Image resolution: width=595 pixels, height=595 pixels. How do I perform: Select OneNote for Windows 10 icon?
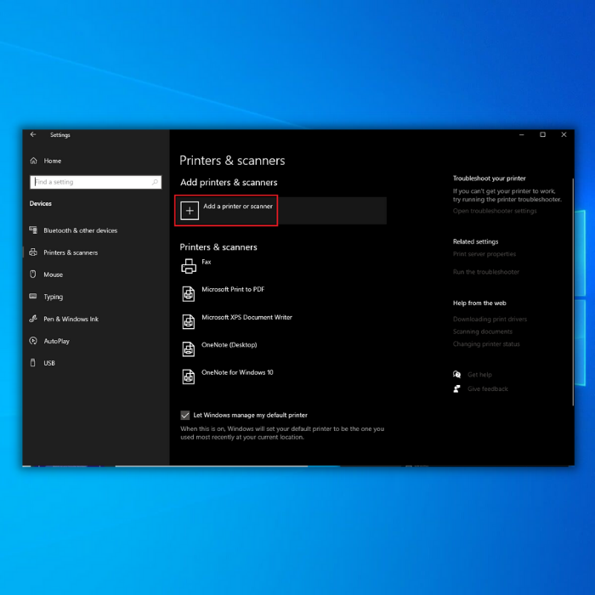coord(189,377)
